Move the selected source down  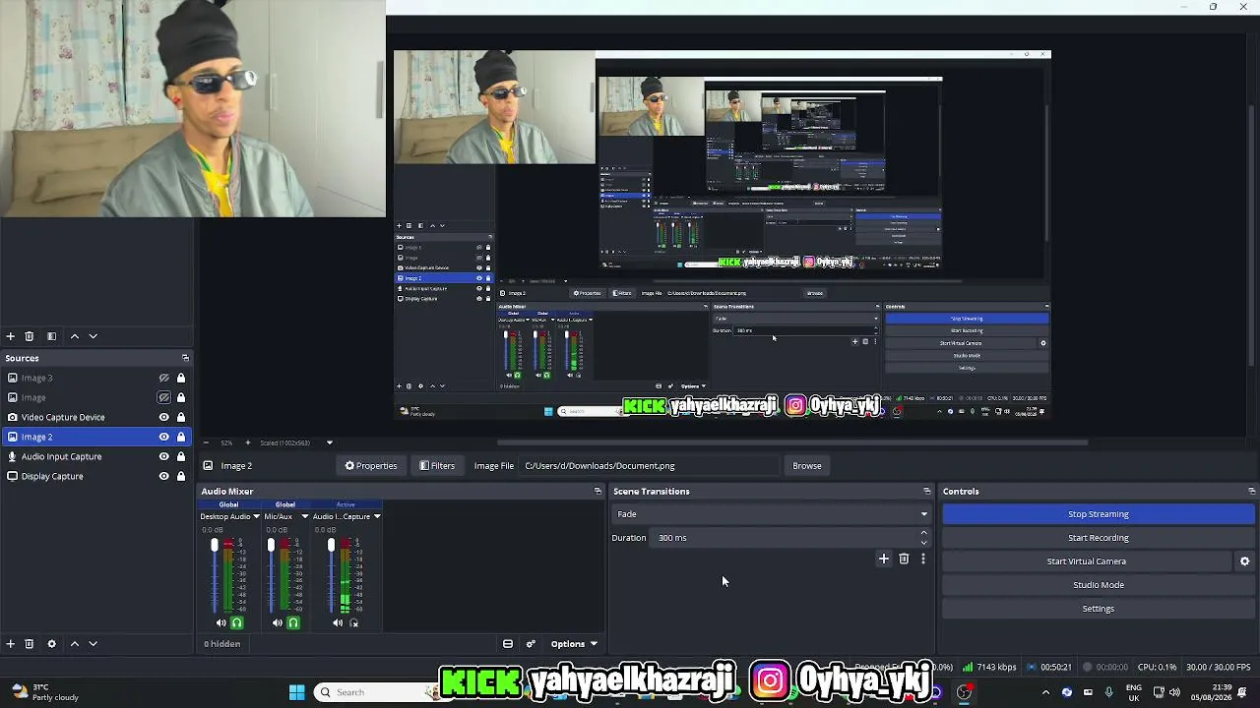click(94, 644)
